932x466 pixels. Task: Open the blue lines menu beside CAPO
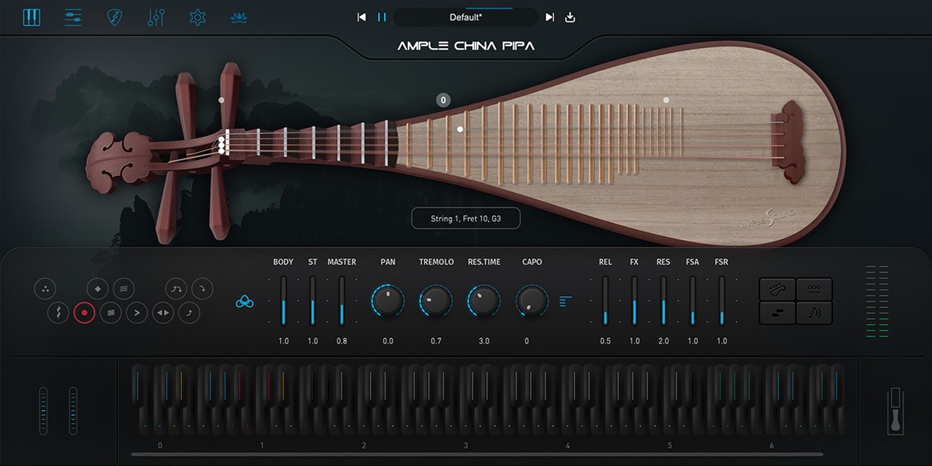(x=566, y=301)
